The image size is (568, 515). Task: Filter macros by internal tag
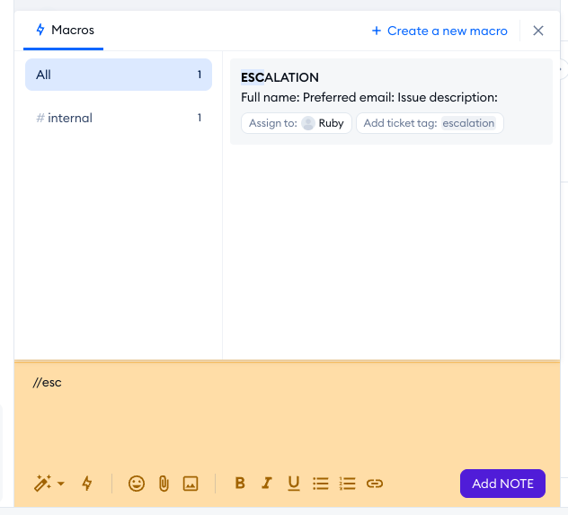[x=119, y=118]
